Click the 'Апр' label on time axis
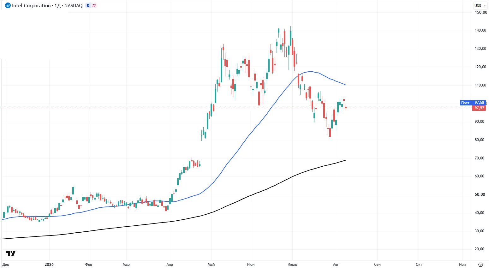 pos(170,265)
